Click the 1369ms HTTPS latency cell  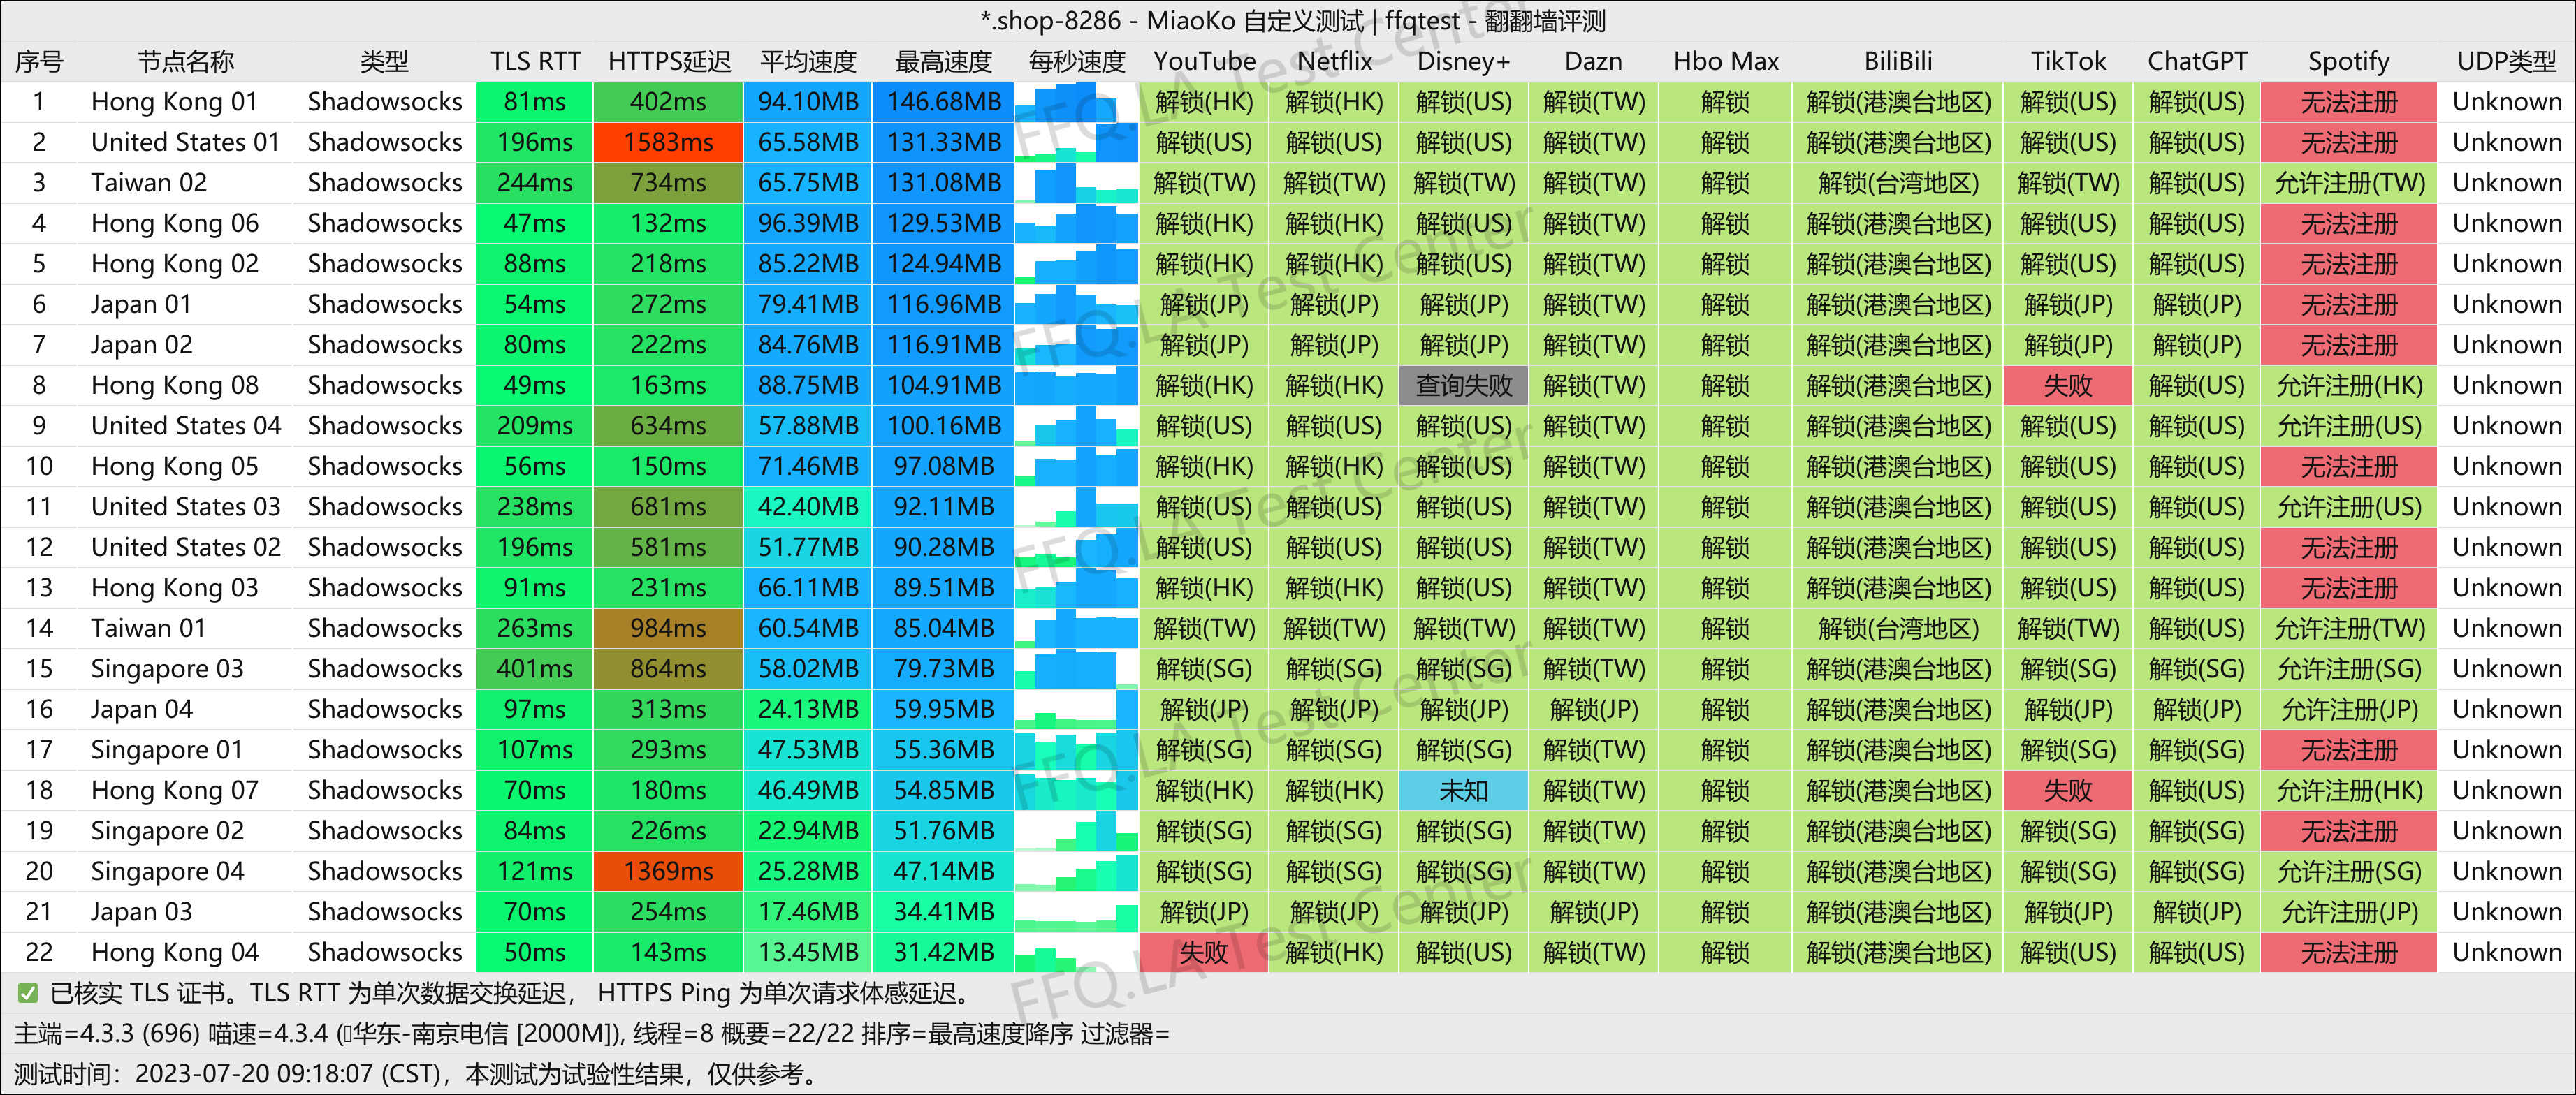point(668,870)
